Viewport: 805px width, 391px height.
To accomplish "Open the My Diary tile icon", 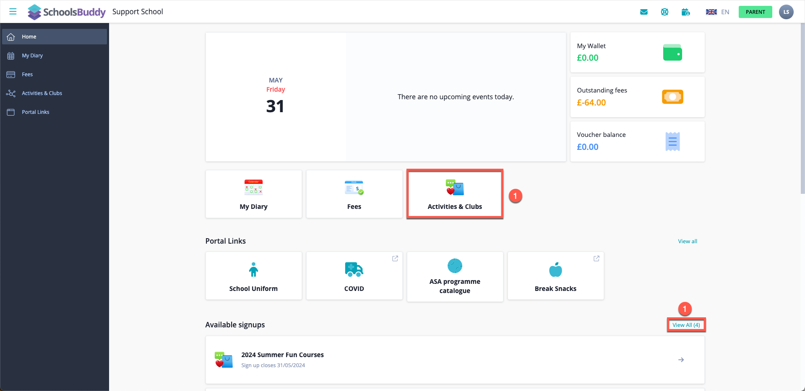I will [x=253, y=188].
